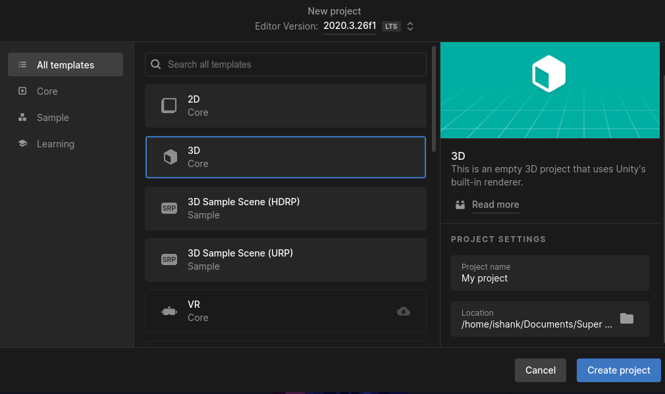Click the SRP icon for HDRP sample
Viewport: 665px width, 394px height.
[169, 208]
